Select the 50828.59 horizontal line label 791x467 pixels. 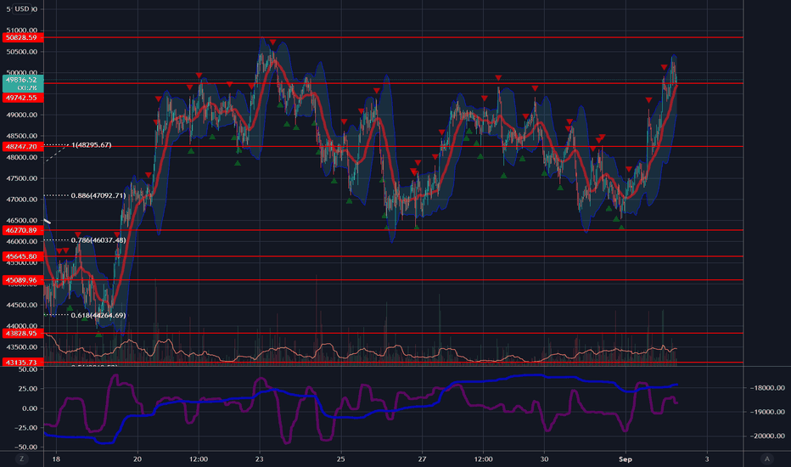pyautogui.click(x=23, y=37)
